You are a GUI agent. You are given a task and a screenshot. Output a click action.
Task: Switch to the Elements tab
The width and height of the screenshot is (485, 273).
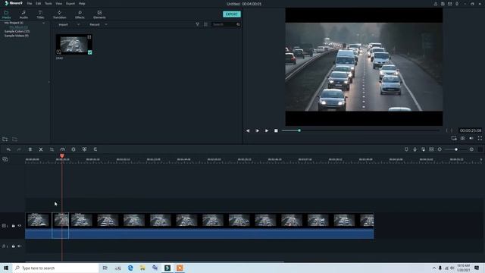99,14
